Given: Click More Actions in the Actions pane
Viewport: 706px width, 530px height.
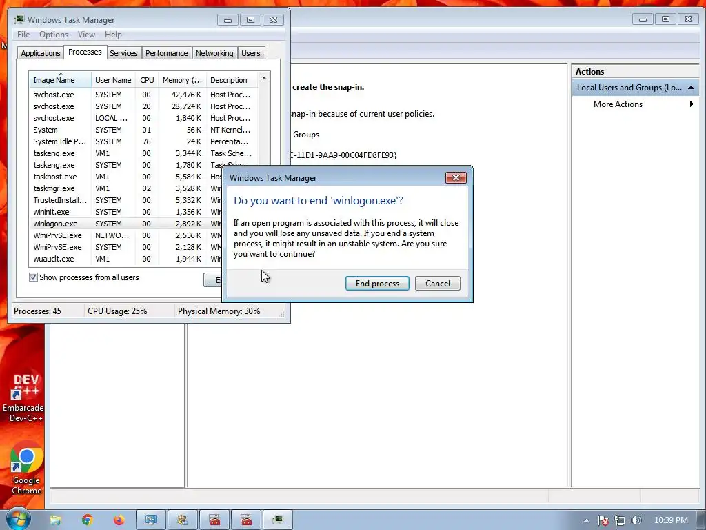Looking at the screenshot, I should click(x=618, y=104).
